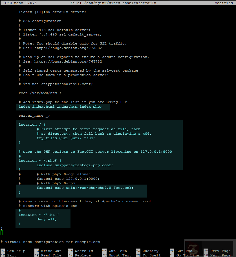Image resolution: width=236 pixels, height=257 pixels.
Task: Click the Exit shortcut at bottom left
Action: pos(12,255)
